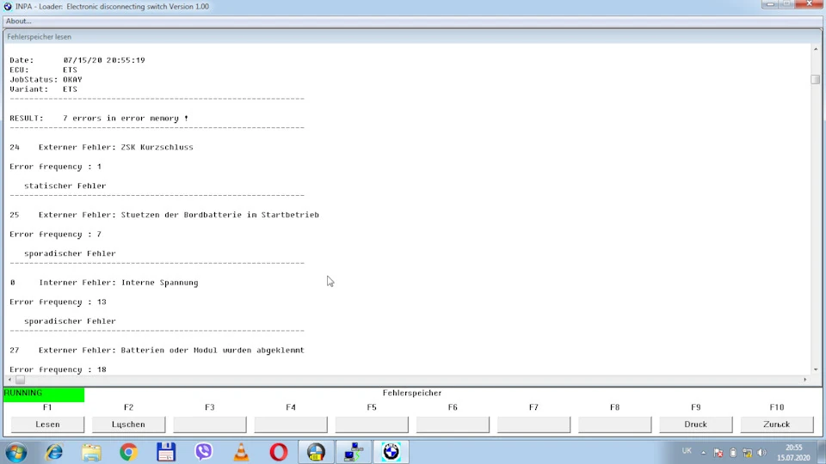Image resolution: width=826 pixels, height=464 pixels.
Task: Click the Druck print button
Action: [695, 424]
